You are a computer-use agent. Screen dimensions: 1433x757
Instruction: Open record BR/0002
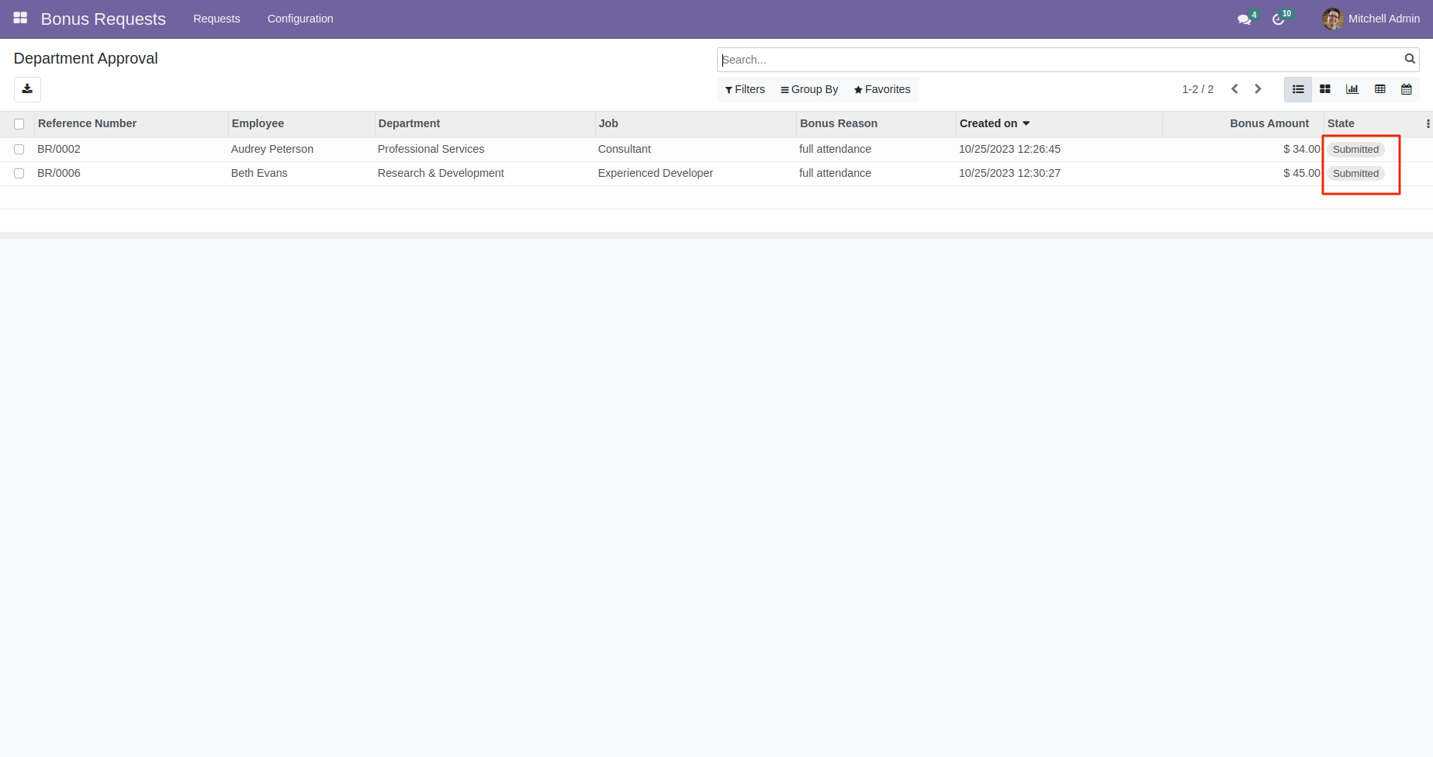(59, 149)
